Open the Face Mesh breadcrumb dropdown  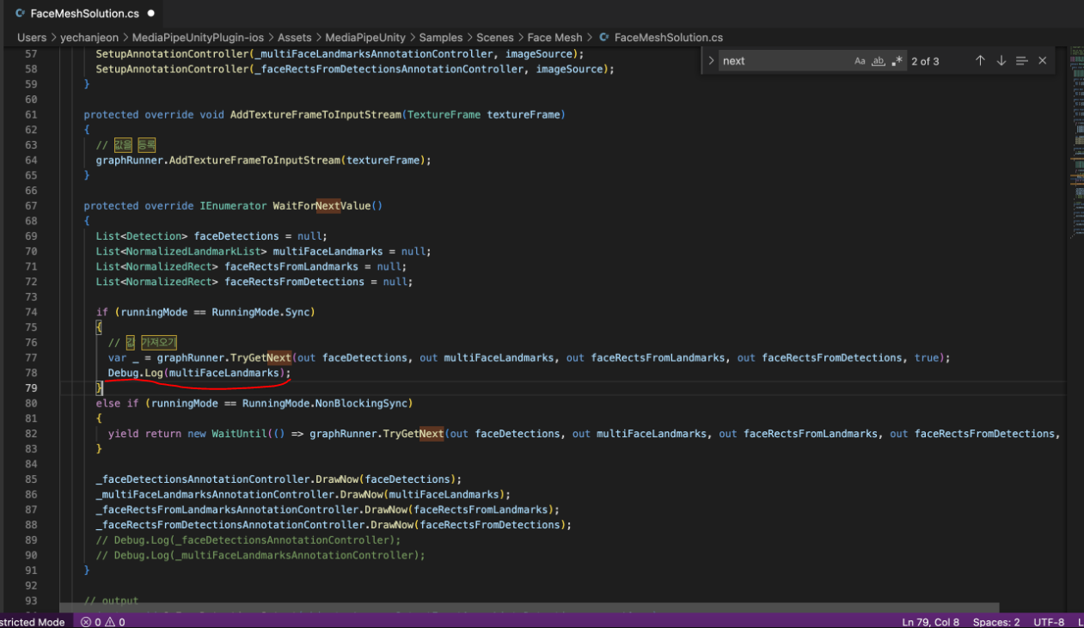[554, 38]
